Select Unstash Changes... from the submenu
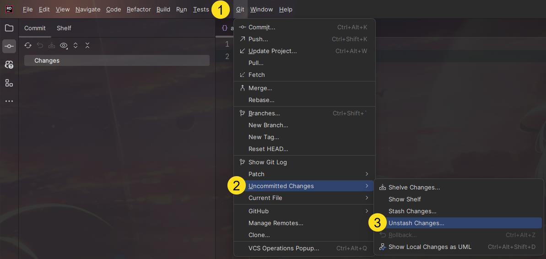Screen dimensions: 546x259 [x=416, y=223]
